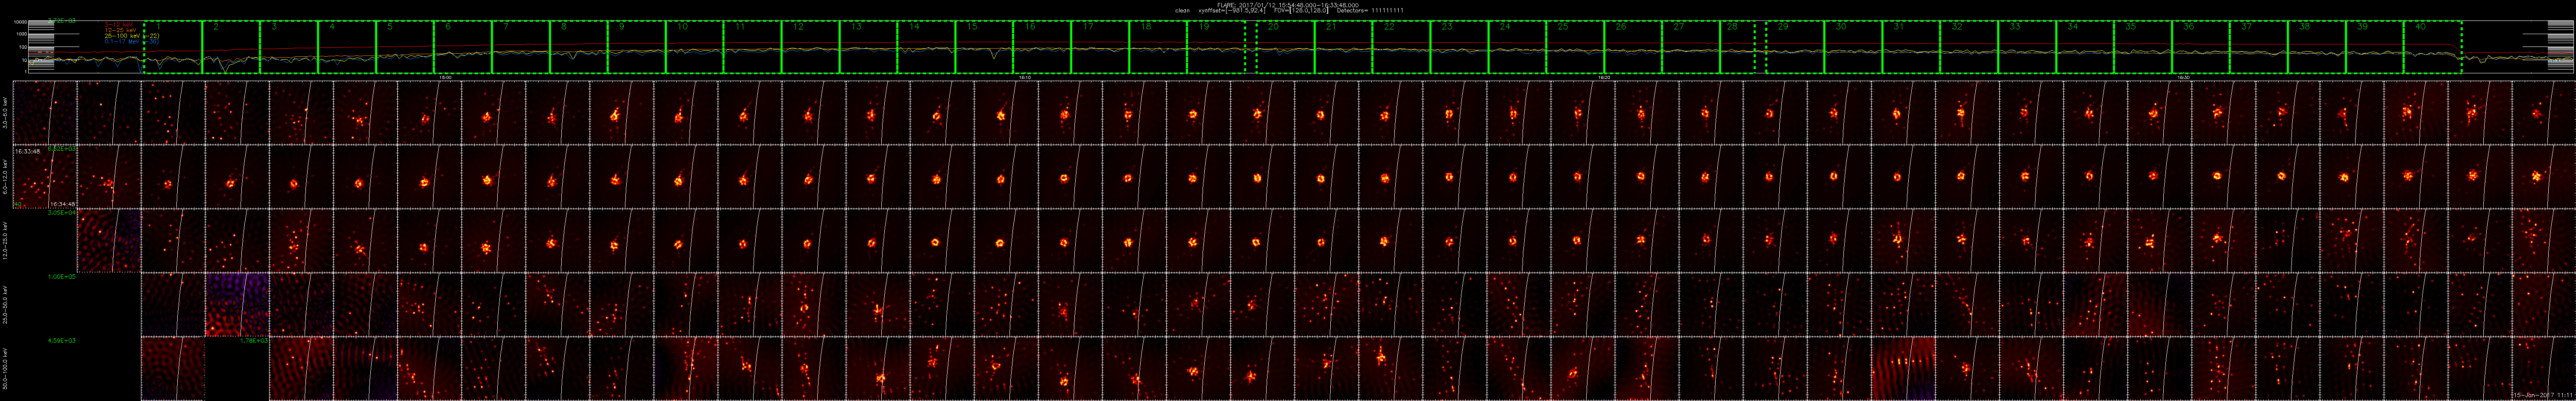
Task: Open the last 6.0-12.0 keV image in row
Action: [x=2543, y=177]
